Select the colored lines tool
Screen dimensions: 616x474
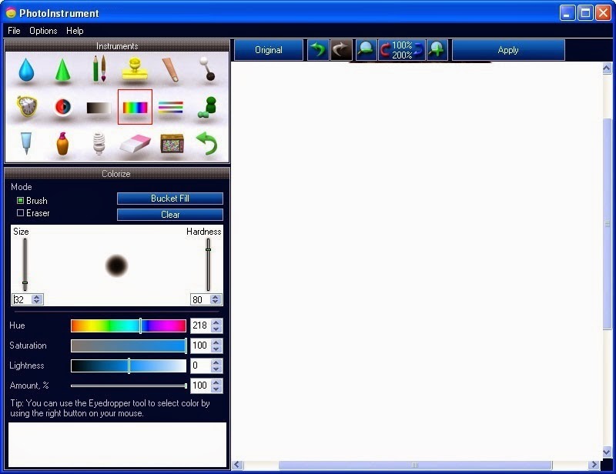170,107
